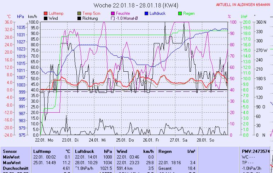Click the olive Temp 5cm legend swatch
The width and height of the screenshot is (273, 173).
coord(80,13)
